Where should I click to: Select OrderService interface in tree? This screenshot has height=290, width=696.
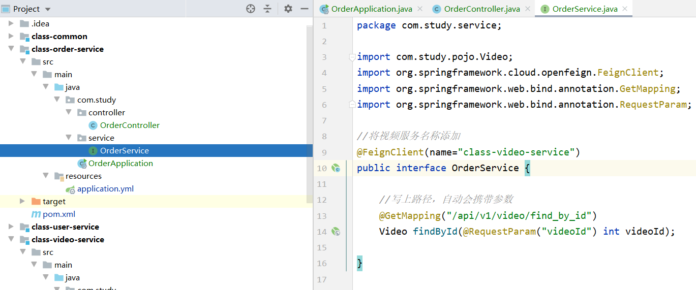pyautogui.click(x=125, y=150)
